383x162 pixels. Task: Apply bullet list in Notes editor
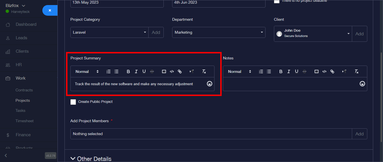(269, 72)
